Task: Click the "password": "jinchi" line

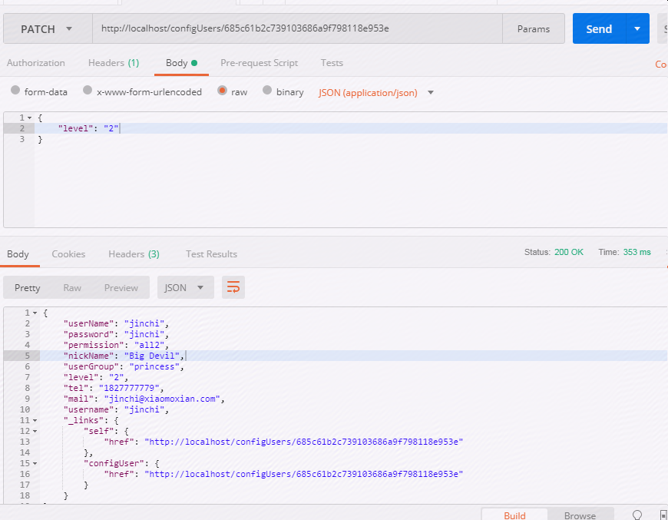Action: [x=116, y=334]
